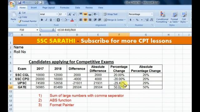Expand the Cell Styles gallery

click(x=184, y=17)
